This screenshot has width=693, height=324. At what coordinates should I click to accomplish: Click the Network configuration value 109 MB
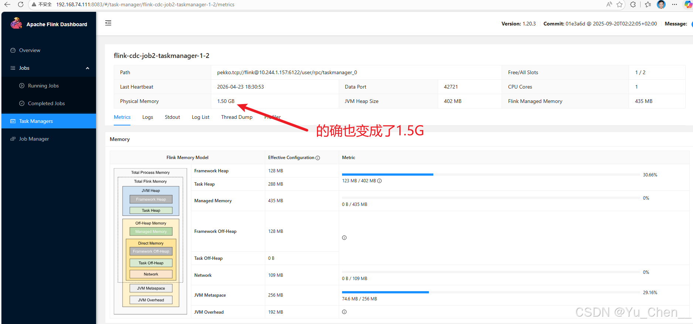point(276,275)
